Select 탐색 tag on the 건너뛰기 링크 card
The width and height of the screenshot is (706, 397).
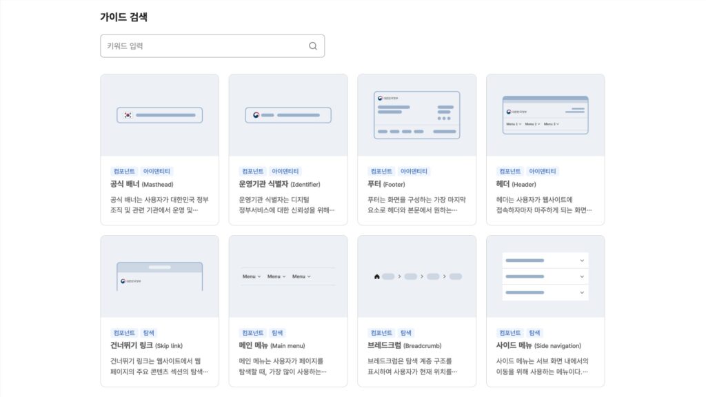(x=149, y=332)
